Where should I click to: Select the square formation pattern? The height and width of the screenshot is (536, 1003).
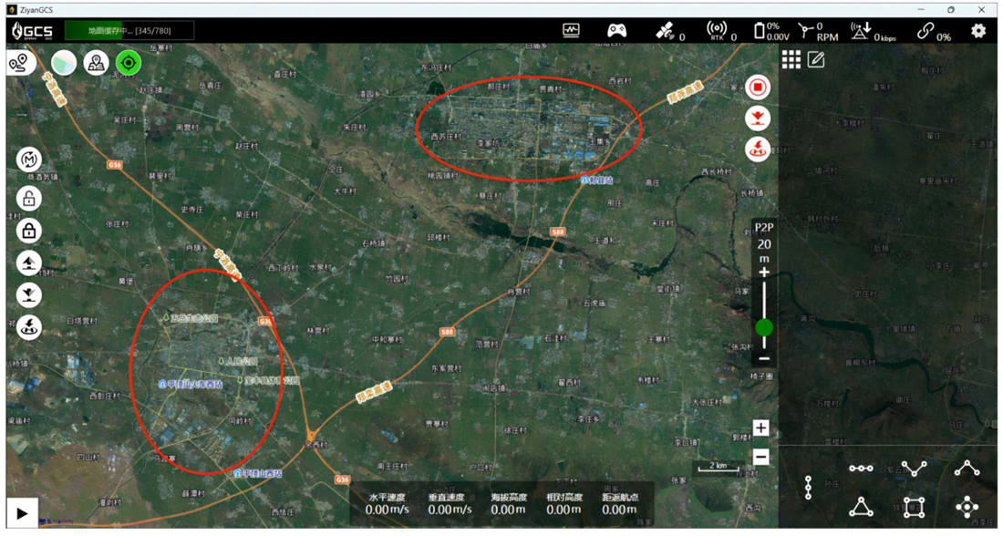coord(914,507)
